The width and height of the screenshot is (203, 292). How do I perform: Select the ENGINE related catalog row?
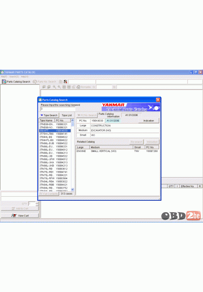pos(118,151)
